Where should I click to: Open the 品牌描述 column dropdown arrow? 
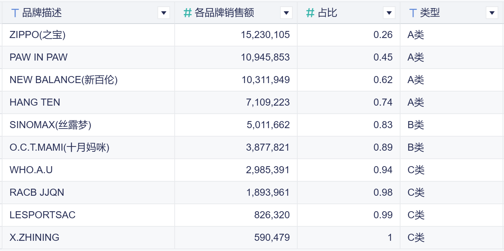[163, 13]
